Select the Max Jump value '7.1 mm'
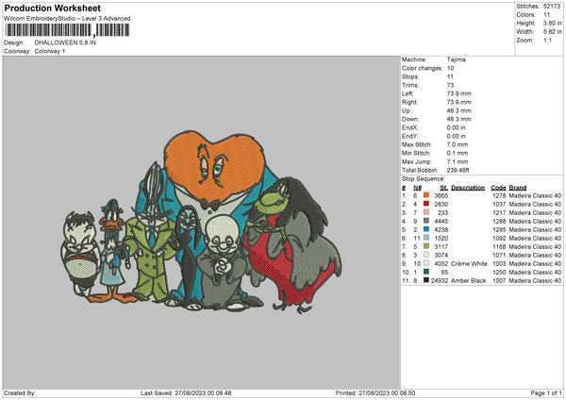The image size is (566, 400). pos(458,161)
